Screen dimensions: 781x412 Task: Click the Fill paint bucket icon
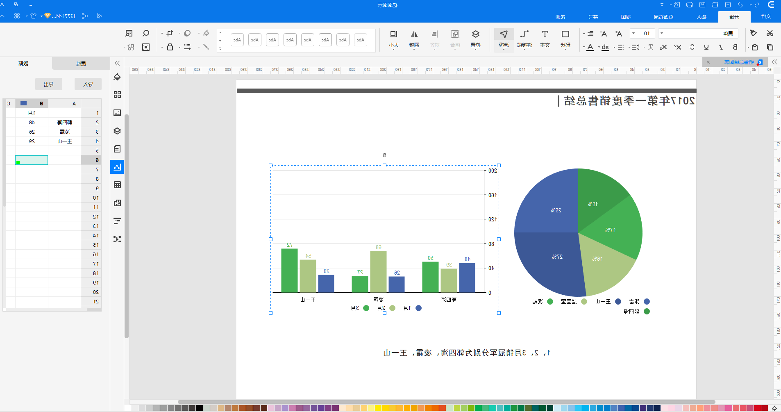click(x=206, y=33)
